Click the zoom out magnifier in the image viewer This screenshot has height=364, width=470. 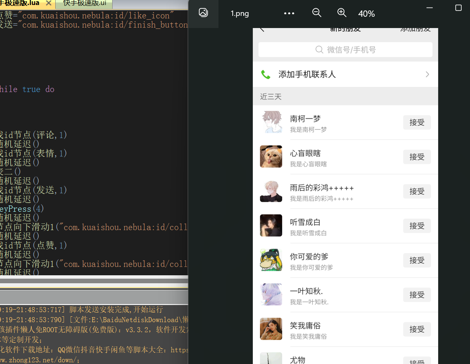pos(317,13)
